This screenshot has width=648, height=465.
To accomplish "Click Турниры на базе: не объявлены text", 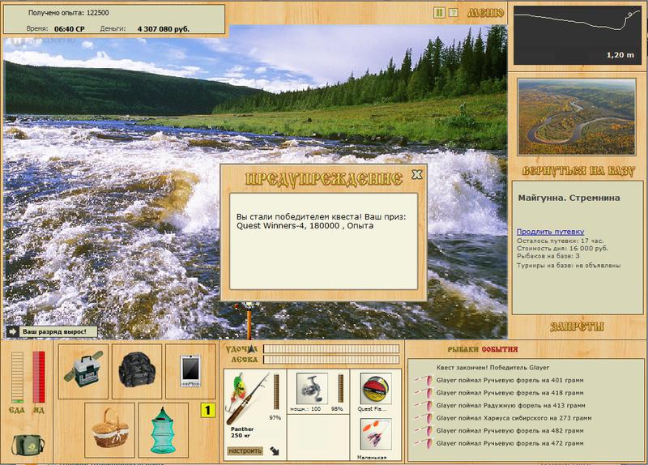I will tap(569, 266).
